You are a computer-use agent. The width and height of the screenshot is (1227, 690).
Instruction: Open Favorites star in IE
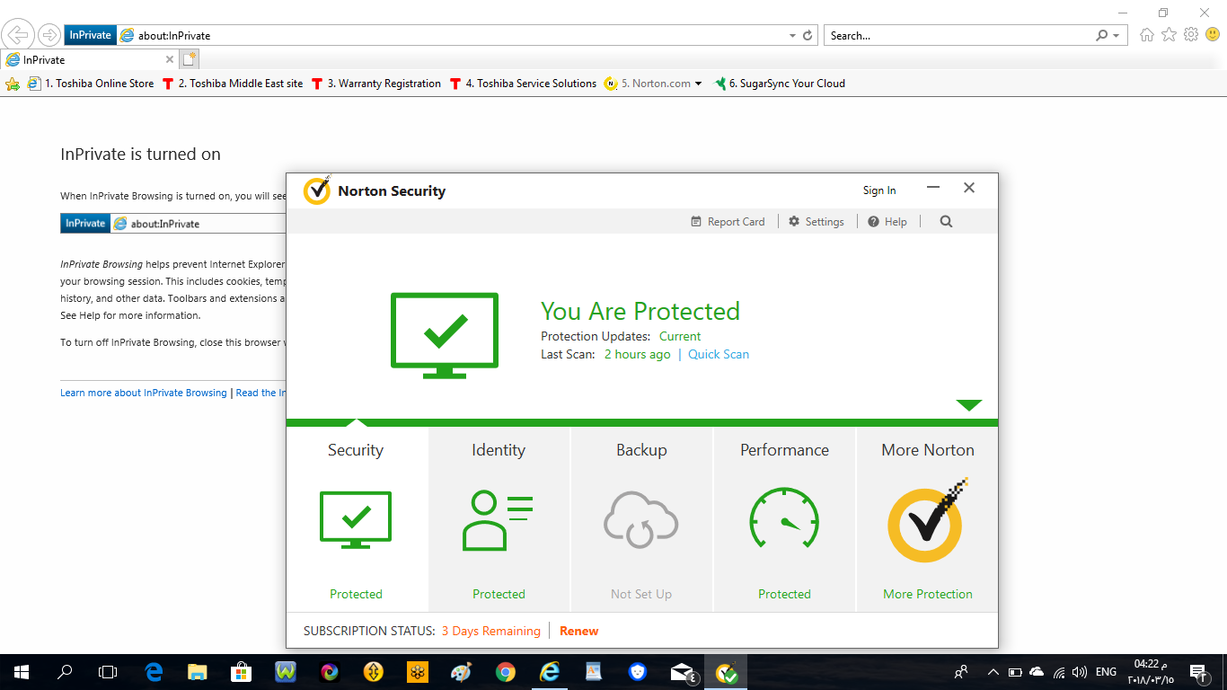point(1169,35)
